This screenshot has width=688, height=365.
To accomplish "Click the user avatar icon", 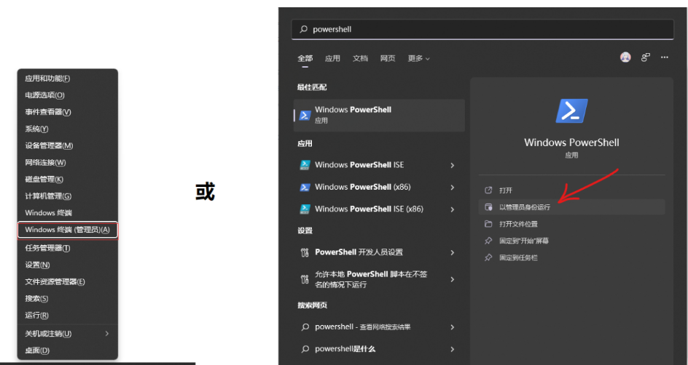I will (x=625, y=57).
